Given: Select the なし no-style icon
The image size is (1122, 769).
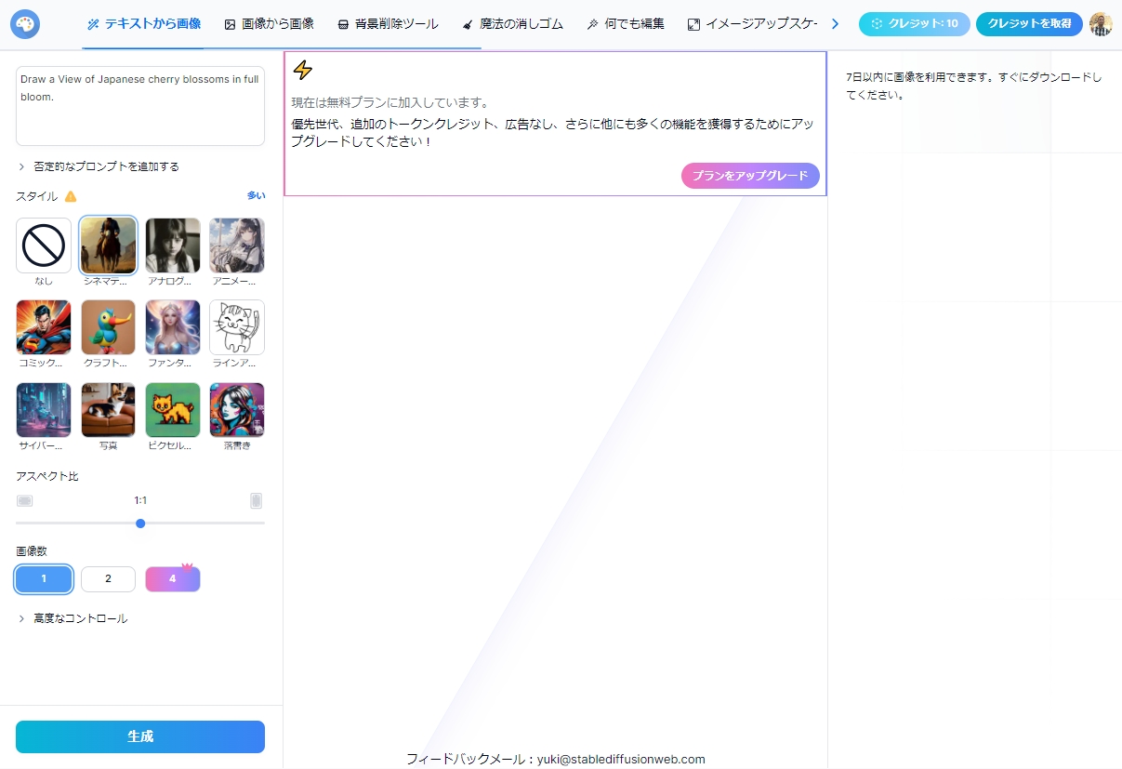Looking at the screenshot, I should 44,245.
